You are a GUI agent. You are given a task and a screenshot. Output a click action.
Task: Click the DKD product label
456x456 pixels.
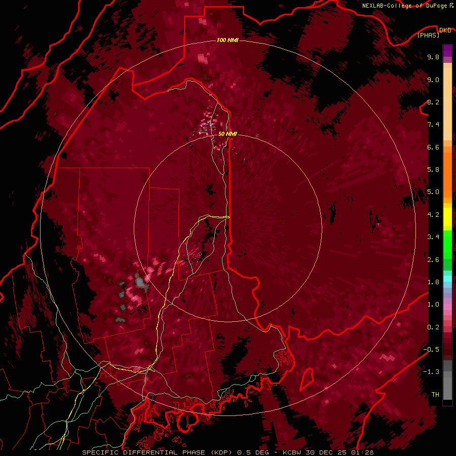445,30
